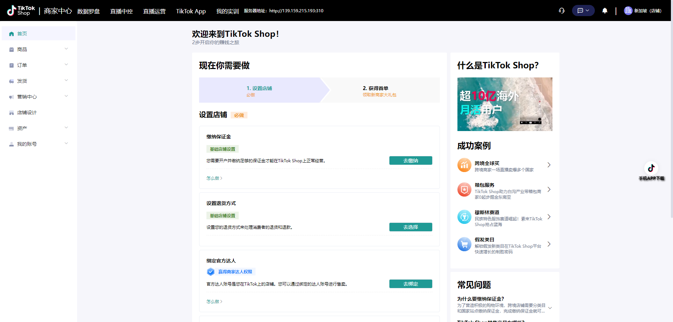The height and width of the screenshot is (322, 673).
Task: Expand the 为什么要缴纳保证金 FAQ answer
Action: point(550,308)
